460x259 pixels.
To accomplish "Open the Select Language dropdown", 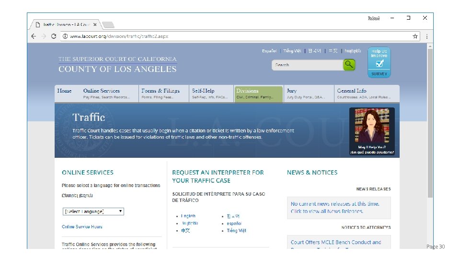I will coord(93,212).
